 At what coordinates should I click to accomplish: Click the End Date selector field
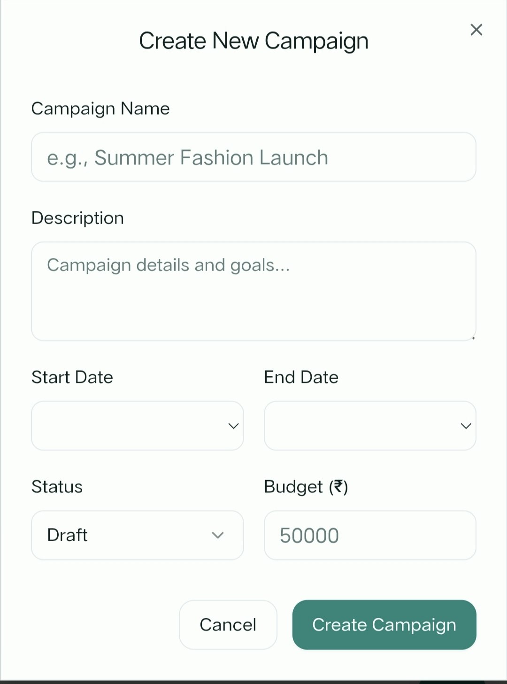[x=370, y=426]
